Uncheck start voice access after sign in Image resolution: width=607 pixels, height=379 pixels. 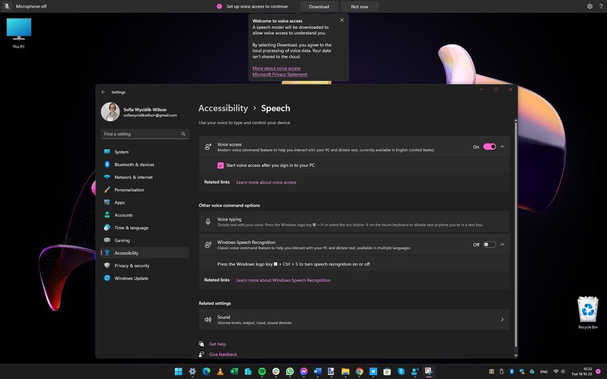(x=220, y=165)
